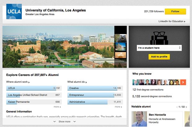Go to next notable alumni arrow
Screen dimensions: 192x127
(186, 107)
